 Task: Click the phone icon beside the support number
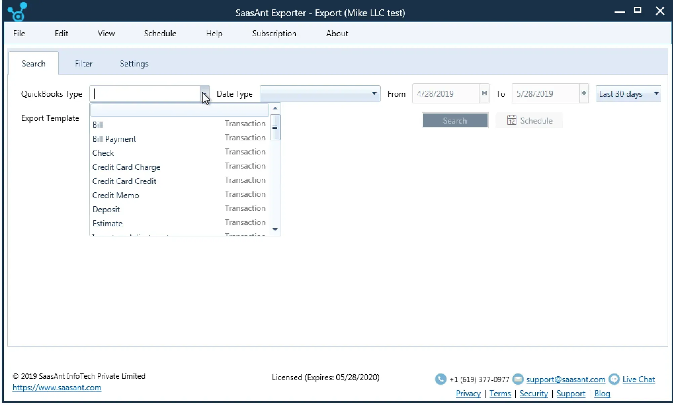pos(440,379)
